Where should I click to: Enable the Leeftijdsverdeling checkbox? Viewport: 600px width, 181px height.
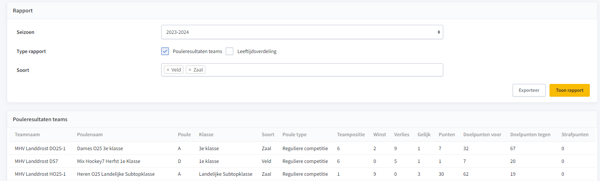[230, 51]
